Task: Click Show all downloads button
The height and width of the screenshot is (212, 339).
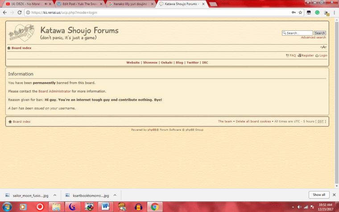Action: pyautogui.click(x=319, y=195)
